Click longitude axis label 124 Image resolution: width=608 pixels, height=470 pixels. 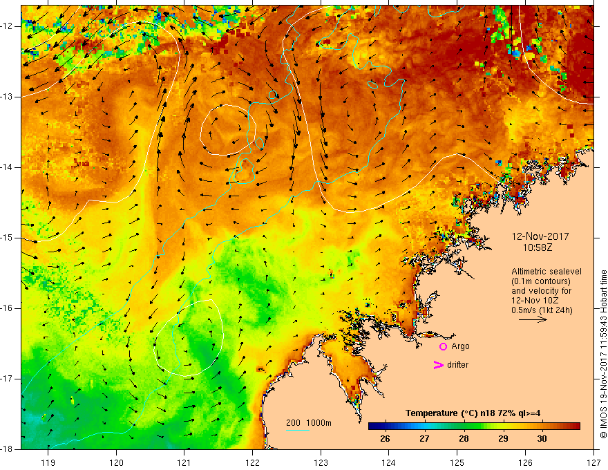388,462
